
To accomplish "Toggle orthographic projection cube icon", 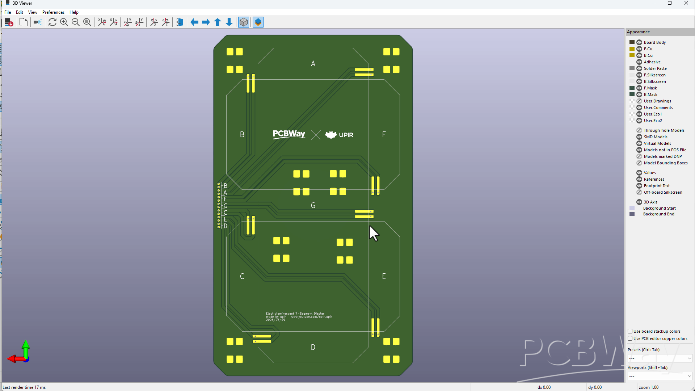I will pos(244,22).
